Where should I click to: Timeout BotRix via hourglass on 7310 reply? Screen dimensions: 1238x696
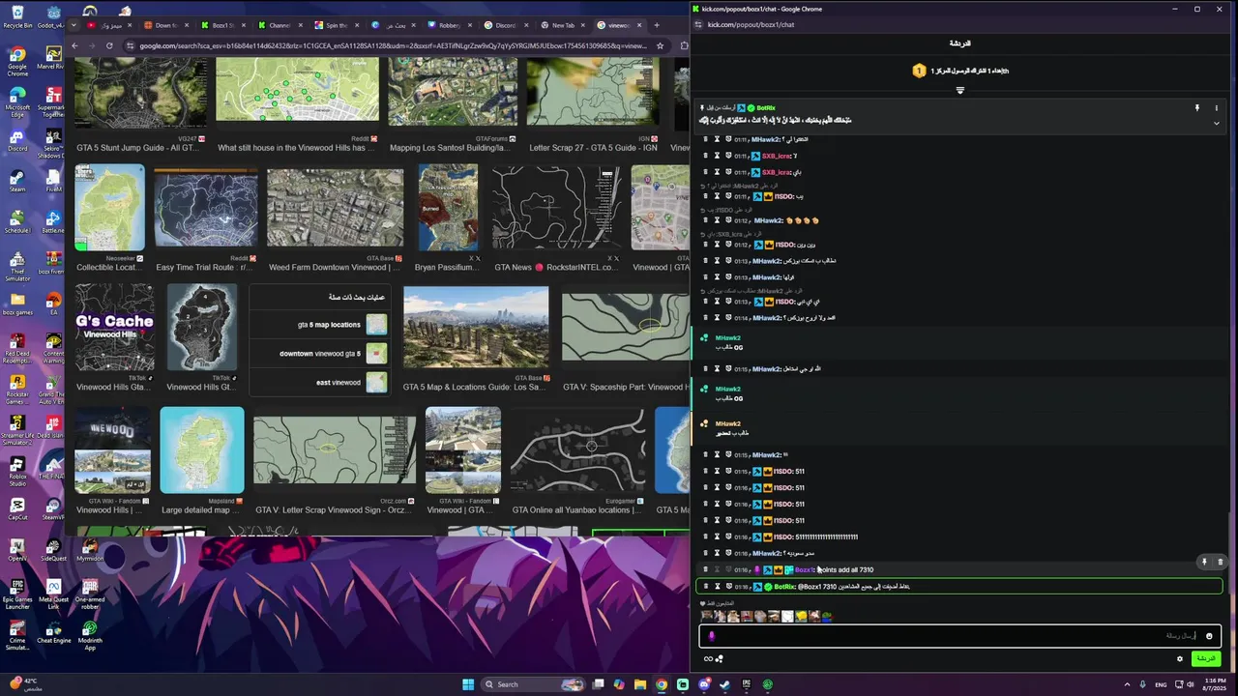(x=717, y=587)
